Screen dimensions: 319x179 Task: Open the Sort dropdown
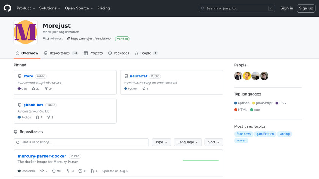click(214, 142)
